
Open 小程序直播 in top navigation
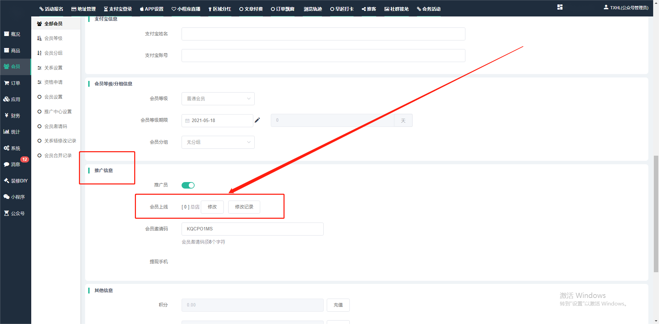tap(186, 9)
